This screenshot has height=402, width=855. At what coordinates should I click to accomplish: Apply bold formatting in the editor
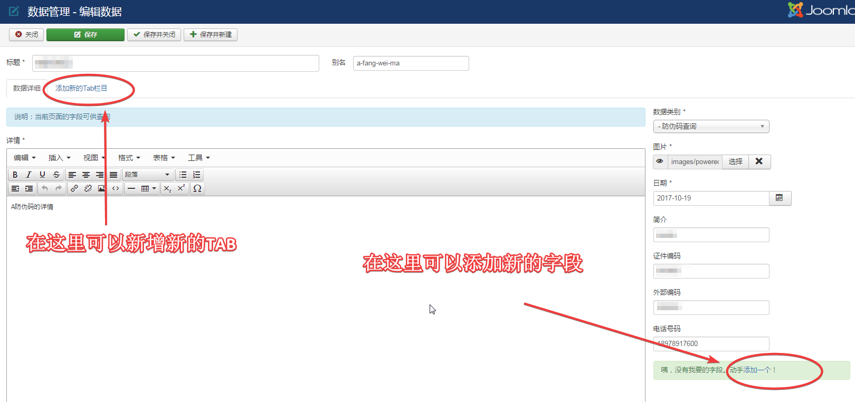(x=15, y=175)
